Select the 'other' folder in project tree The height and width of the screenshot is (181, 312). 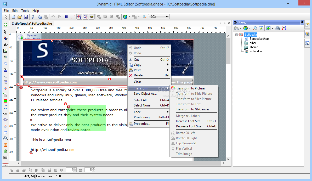253,43
